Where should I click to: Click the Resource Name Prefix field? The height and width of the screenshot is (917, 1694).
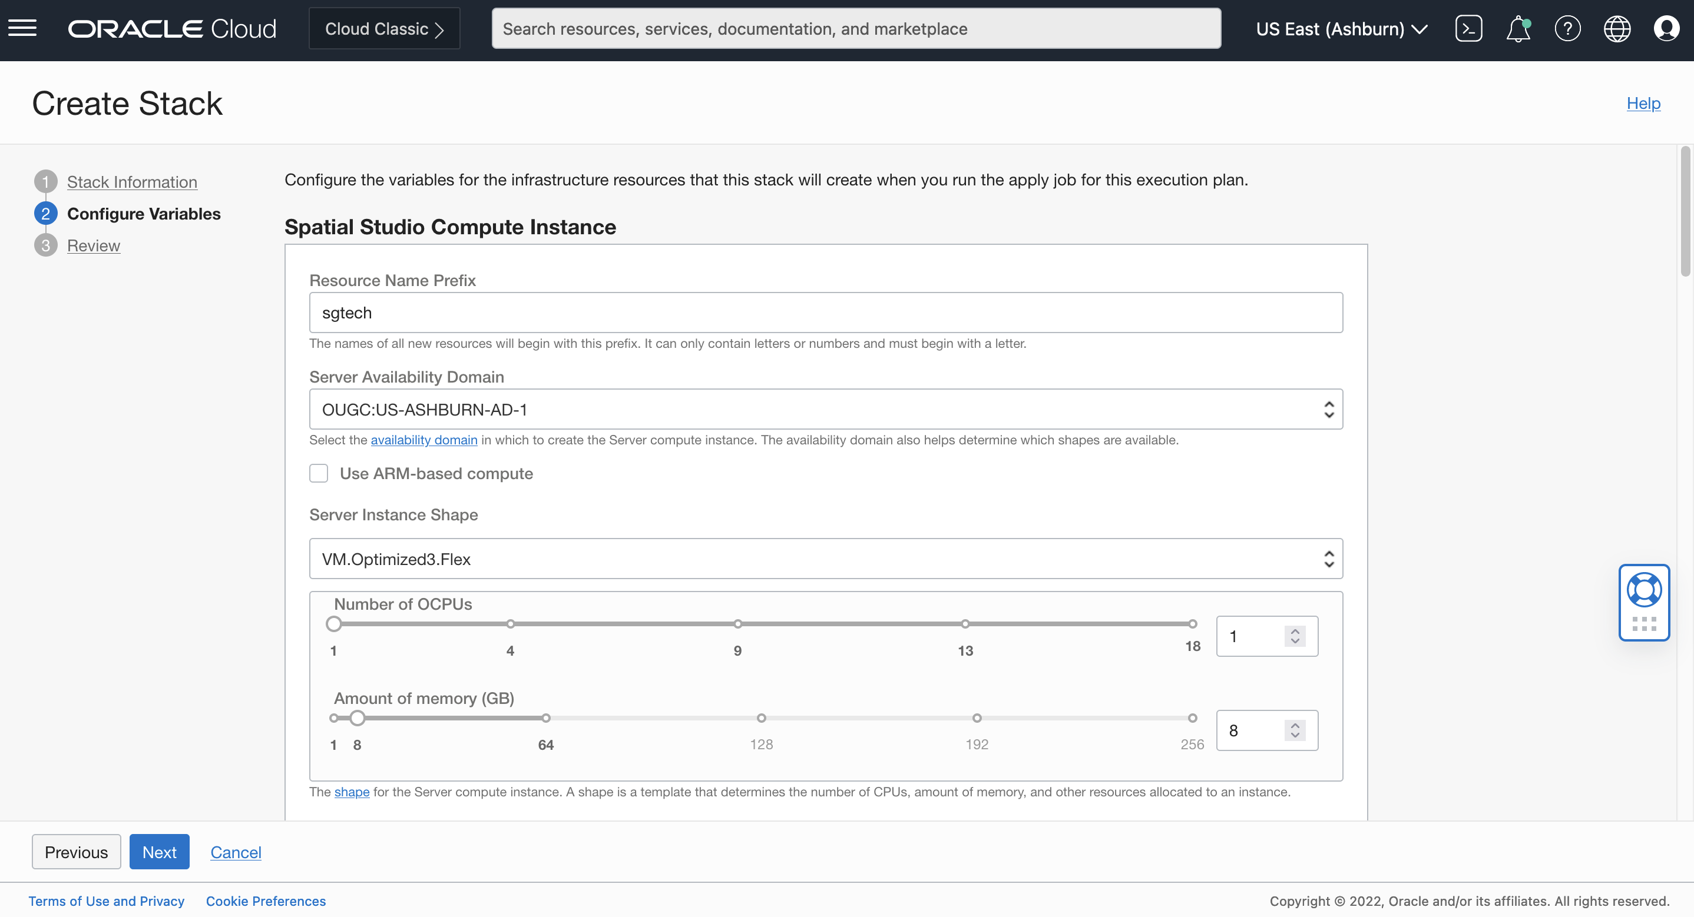tap(825, 313)
